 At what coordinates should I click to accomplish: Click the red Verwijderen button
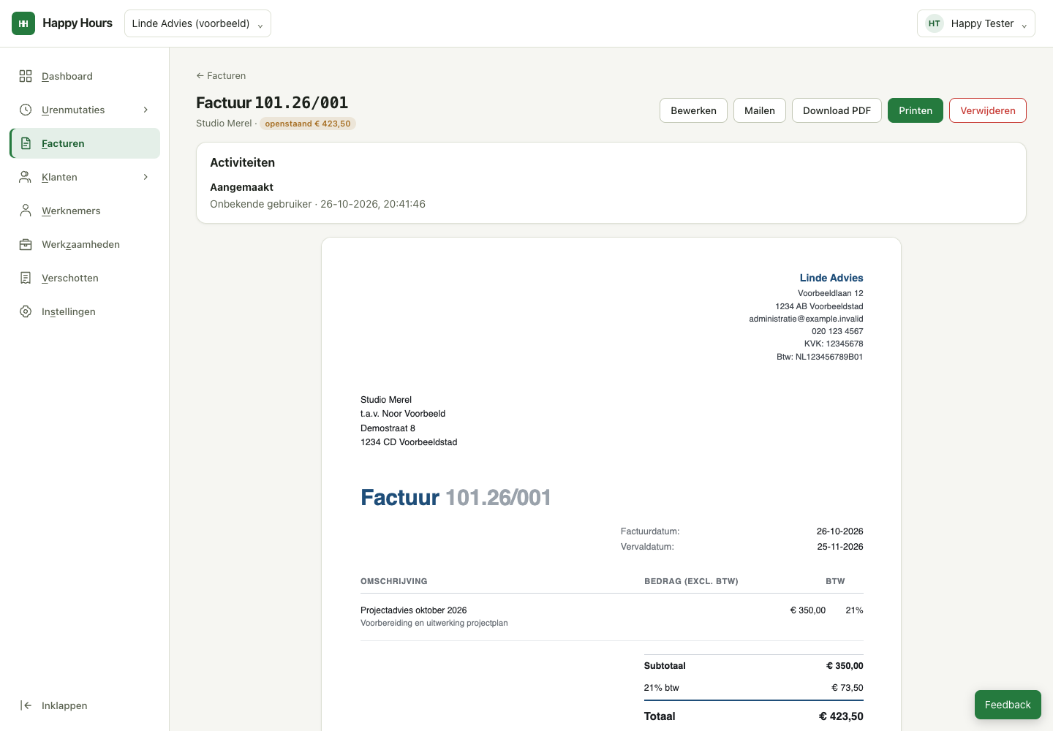988,110
